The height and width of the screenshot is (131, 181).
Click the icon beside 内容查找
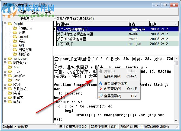click(101, 89)
